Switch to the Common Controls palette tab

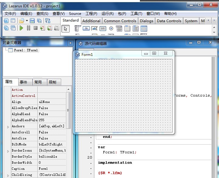click(120, 21)
